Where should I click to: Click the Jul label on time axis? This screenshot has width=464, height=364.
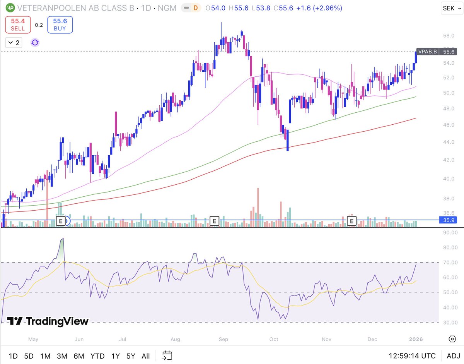pyautogui.click(x=123, y=339)
